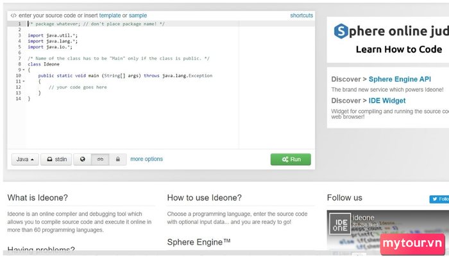
Task: Choose the private lock visibility icon
Action: click(x=117, y=159)
